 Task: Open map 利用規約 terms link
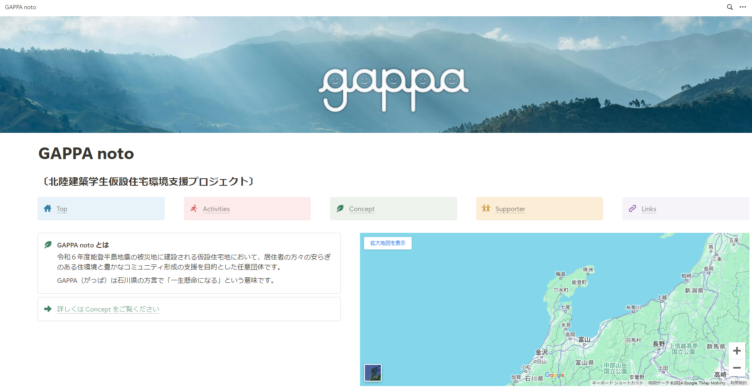click(x=738, y=383)
